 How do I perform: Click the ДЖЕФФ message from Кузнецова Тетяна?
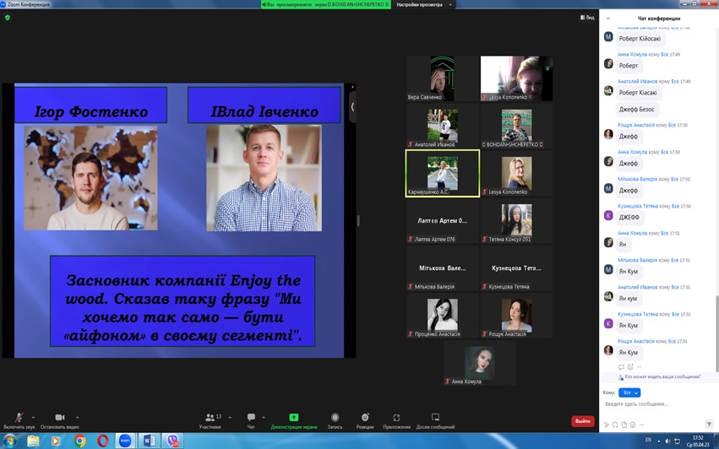tap(629, 217)
